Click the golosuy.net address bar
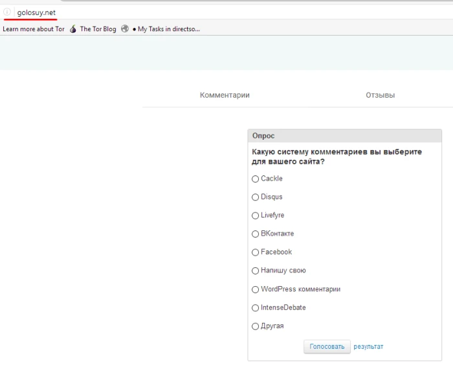Viewport: 453px width, 378px height. click(x=194, y=12)
